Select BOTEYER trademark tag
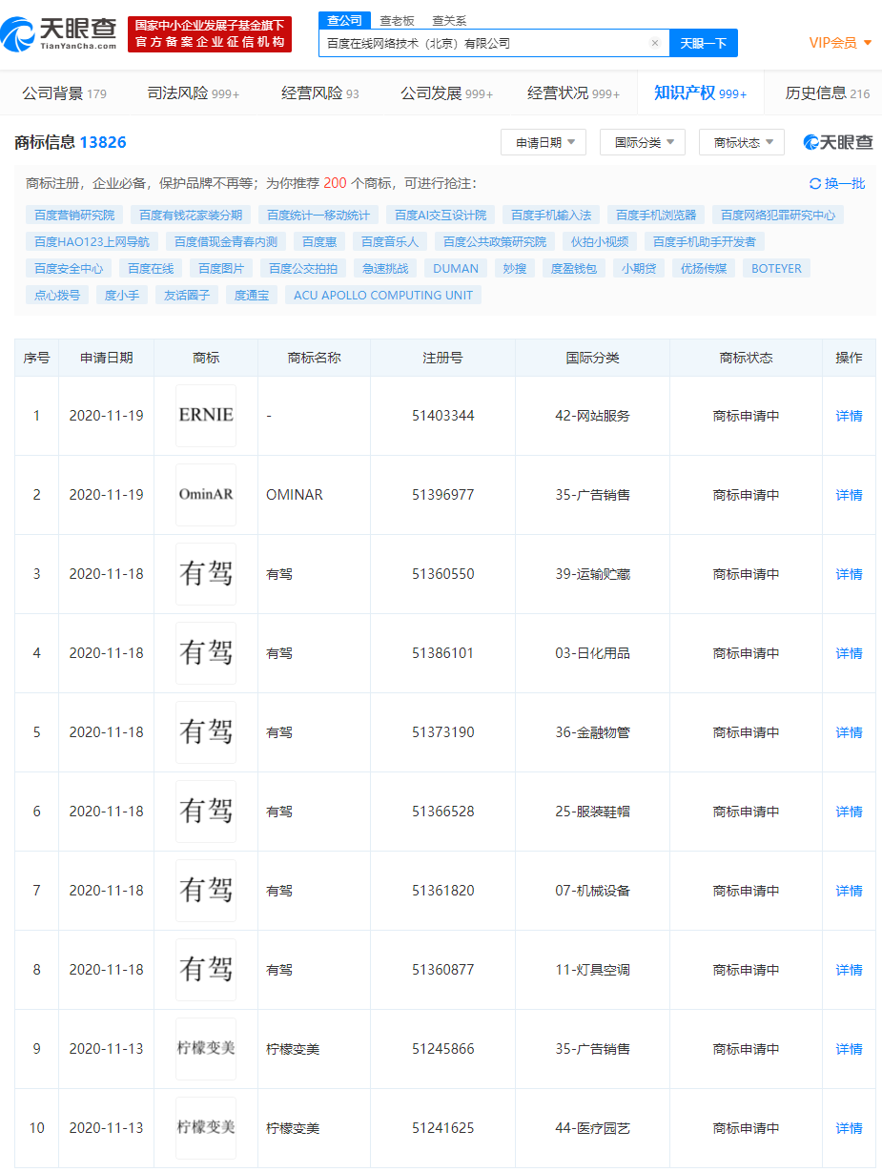Viewport: 882px width, 1172px height. click(776, 269)
